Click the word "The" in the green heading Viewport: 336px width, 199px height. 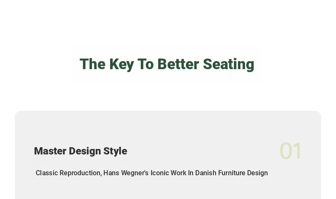click(x=93, y=64)
